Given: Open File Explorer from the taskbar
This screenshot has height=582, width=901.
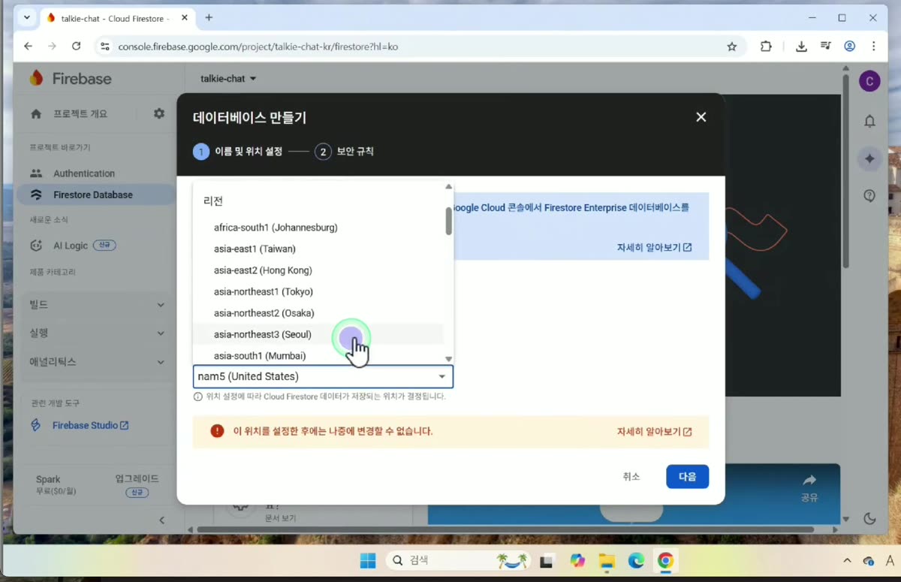Looking at the screenshot, I should (x=607, y=561).
